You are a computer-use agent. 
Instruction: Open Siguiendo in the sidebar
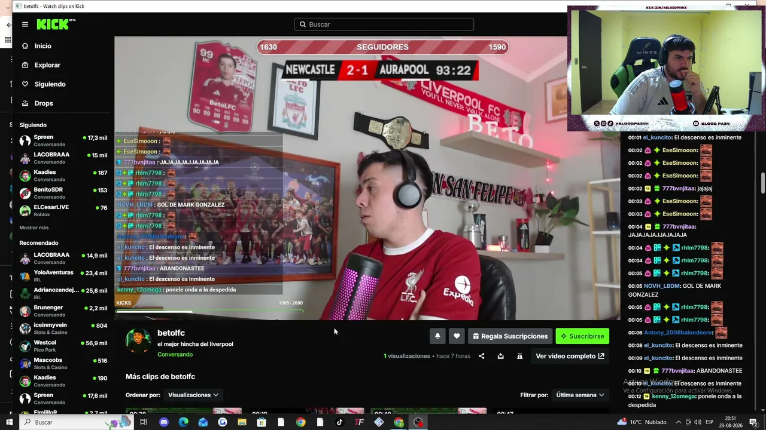click(50, 84)
